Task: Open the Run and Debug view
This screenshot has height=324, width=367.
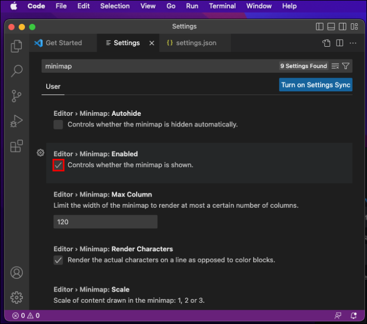Action: (x=16, y=121)
